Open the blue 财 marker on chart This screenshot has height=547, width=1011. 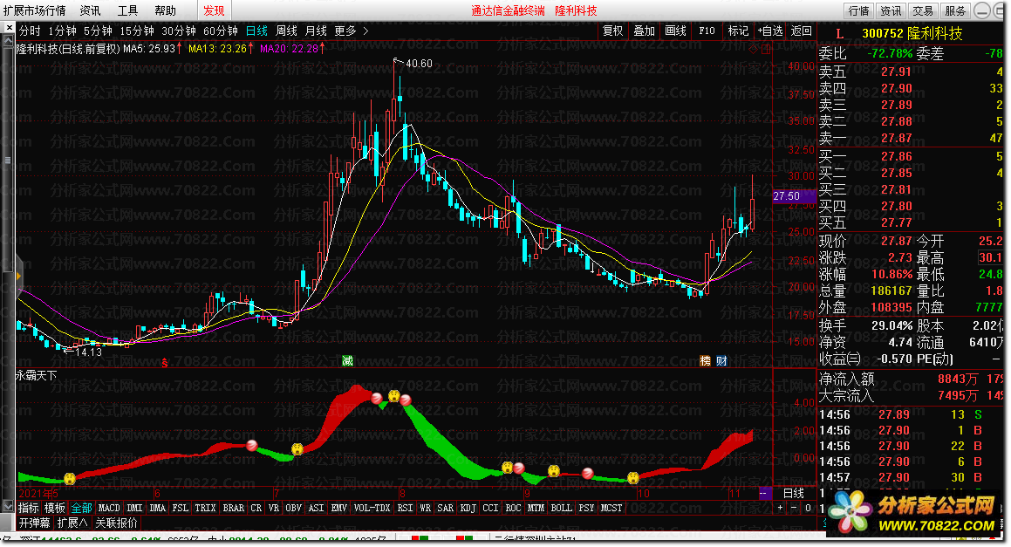pos(721,360)
